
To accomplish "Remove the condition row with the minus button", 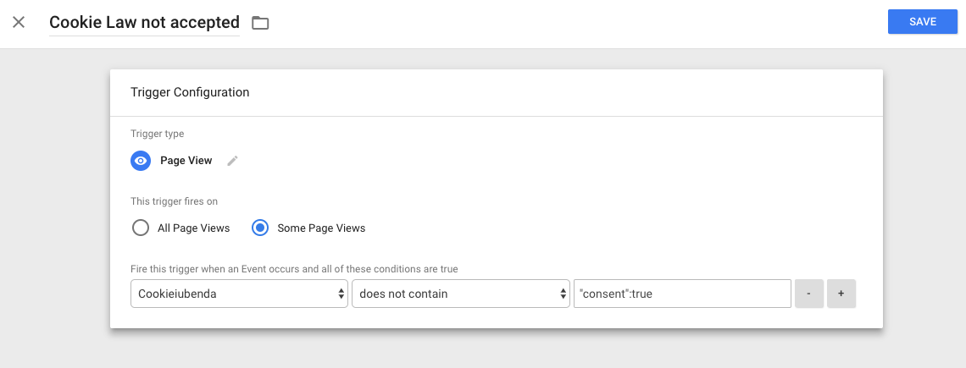I will [808, 294].
